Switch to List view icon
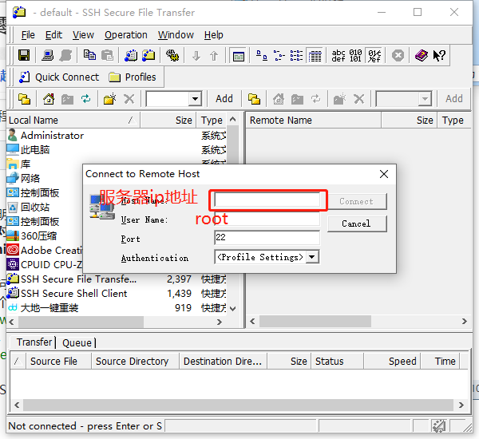This screenshot has height=439, width=479. point(296,56)
